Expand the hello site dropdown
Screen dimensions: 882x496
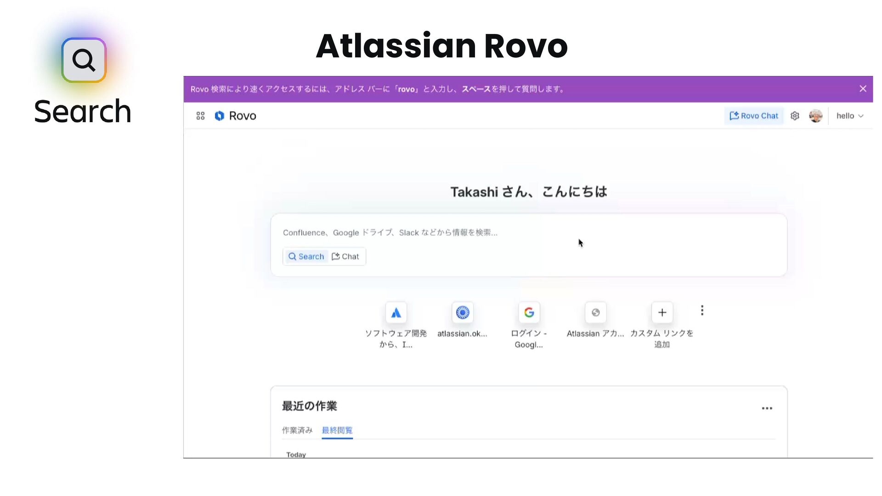(849, 116)
